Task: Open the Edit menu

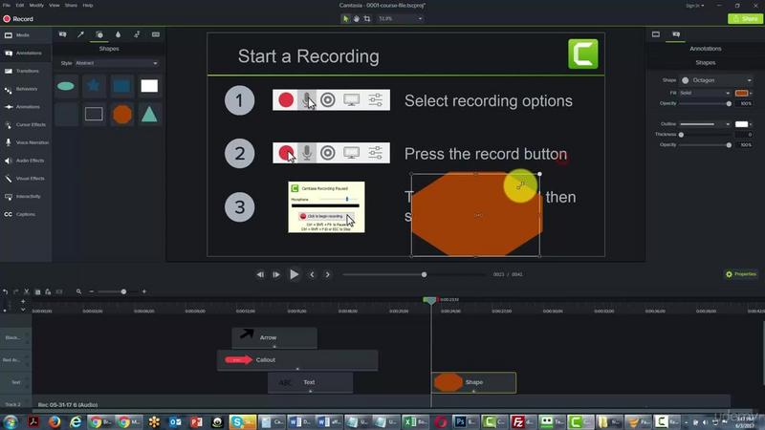Action: click(x=19, y=6)
